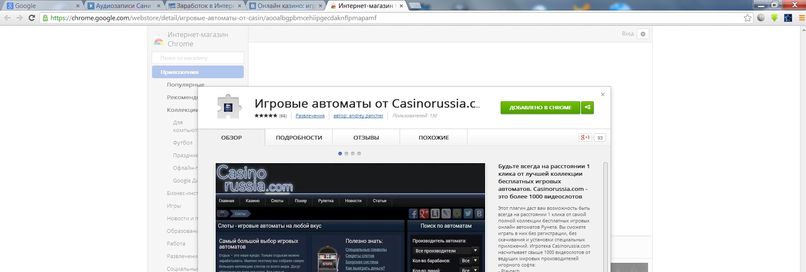The image size is (806, 272).
Task: Select the fourth carousel dot
Action: coord(359,153)
